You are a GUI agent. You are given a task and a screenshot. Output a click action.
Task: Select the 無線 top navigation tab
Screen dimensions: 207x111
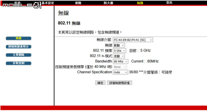[140, 3]
